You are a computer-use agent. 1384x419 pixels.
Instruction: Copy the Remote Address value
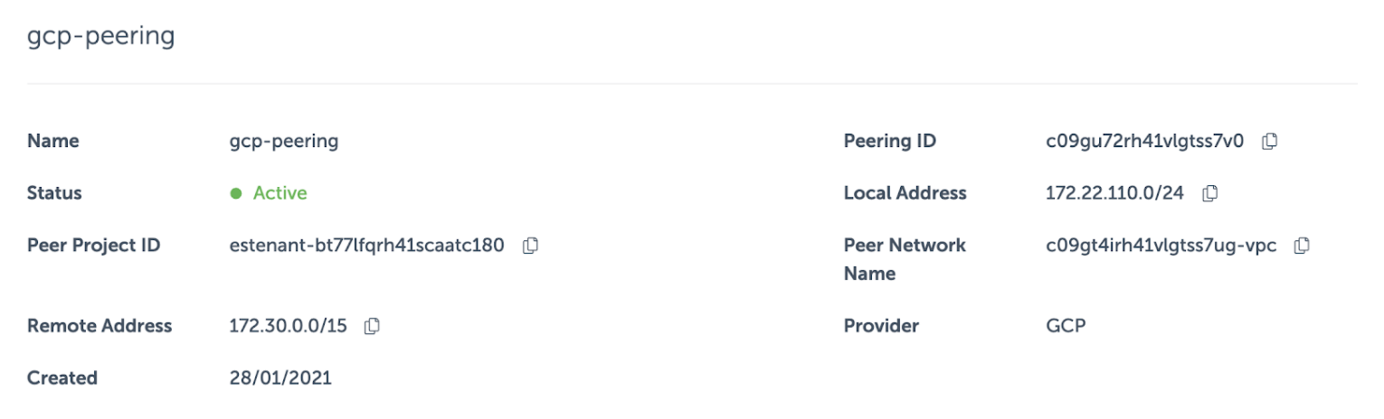(x=372, y=327)
